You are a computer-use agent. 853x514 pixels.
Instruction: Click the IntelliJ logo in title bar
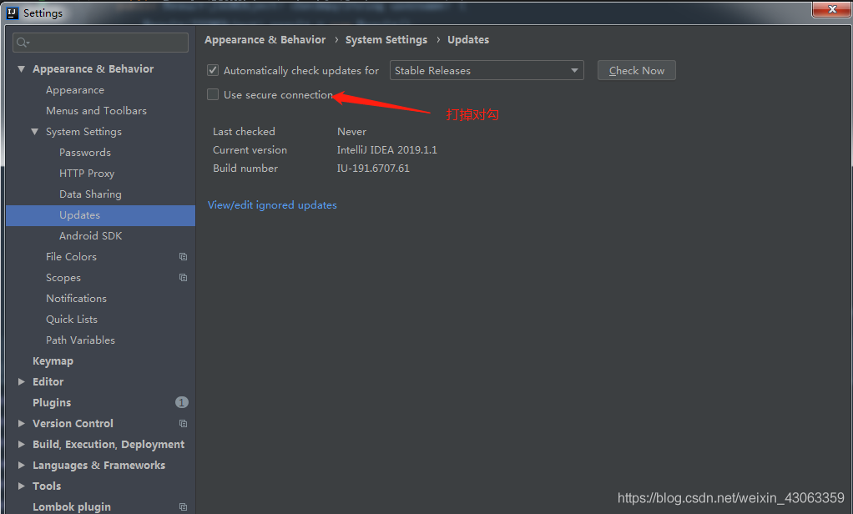click(12, 13)
